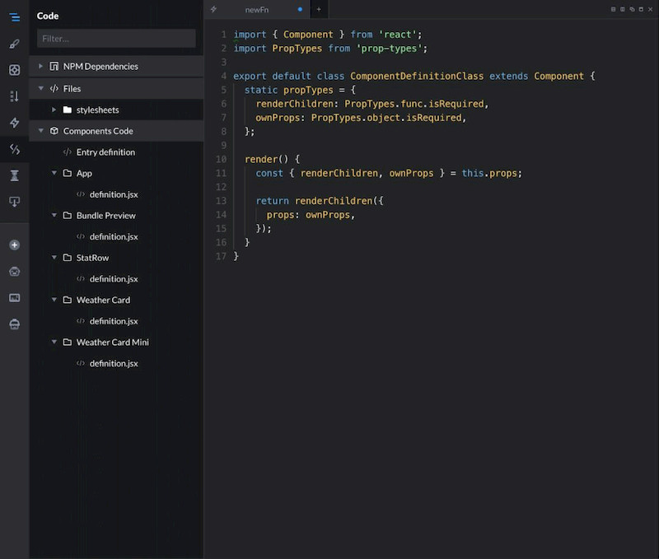Click the lightning icon on newFn tab
The image size is (659, 559).
(x=213, y=9)
